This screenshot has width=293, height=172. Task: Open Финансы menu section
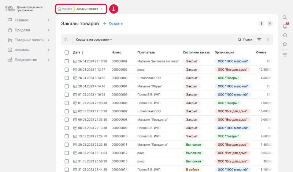pos(22,50)
